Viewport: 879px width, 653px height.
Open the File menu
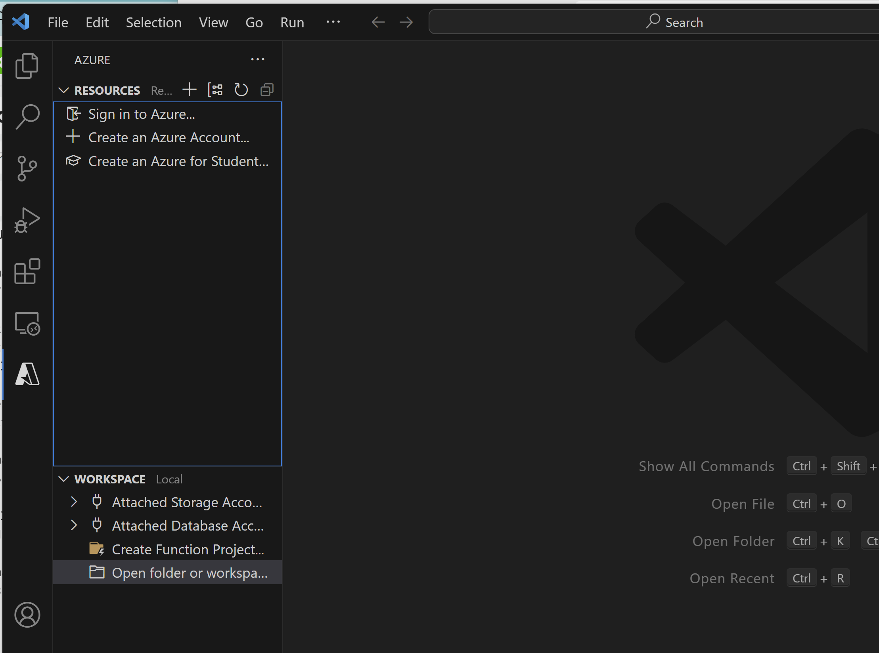(x=58, y=23)
